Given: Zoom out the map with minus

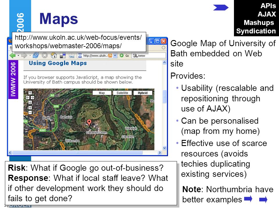Looking at the screenshot, I should [x=30, y=112].
